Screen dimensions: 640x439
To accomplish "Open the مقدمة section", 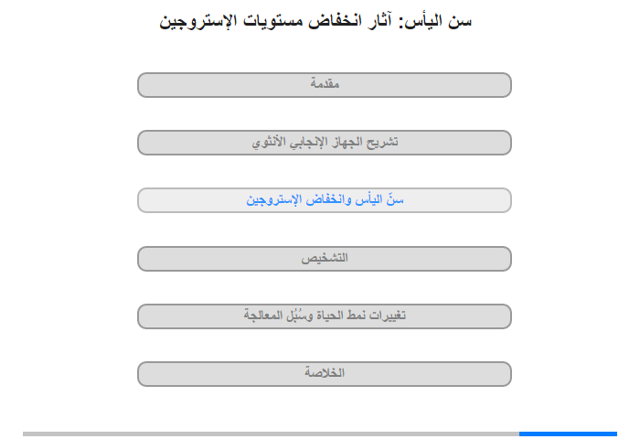I will [325, 85].
